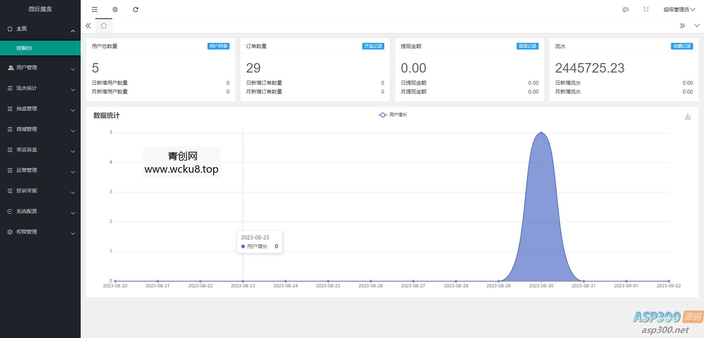Open the theme palette icon
The image size is (704, 338).
[x=626, y=10]
